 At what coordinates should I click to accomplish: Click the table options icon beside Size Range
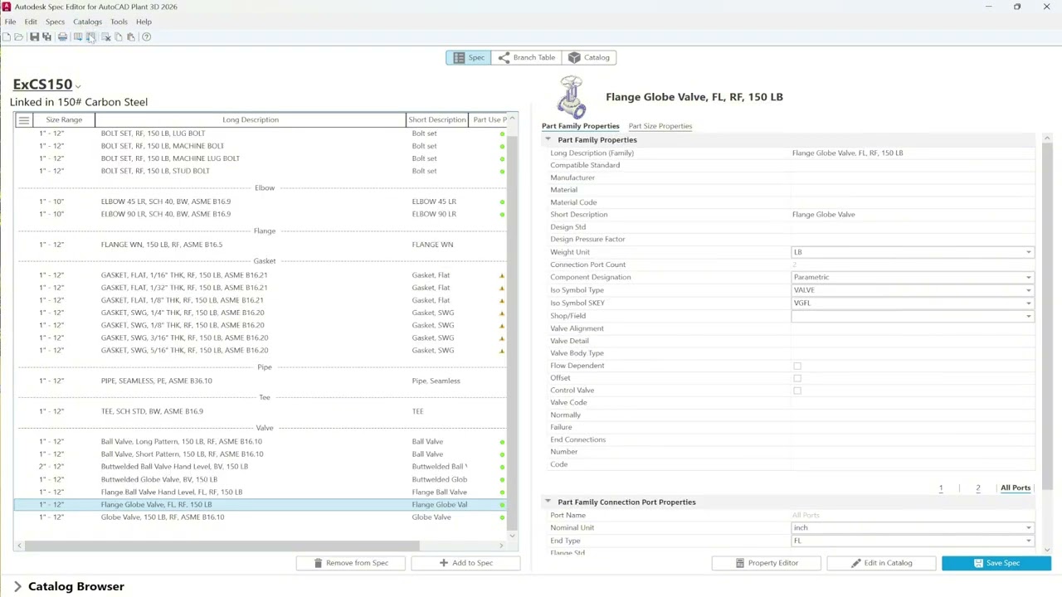coord(23,120)
